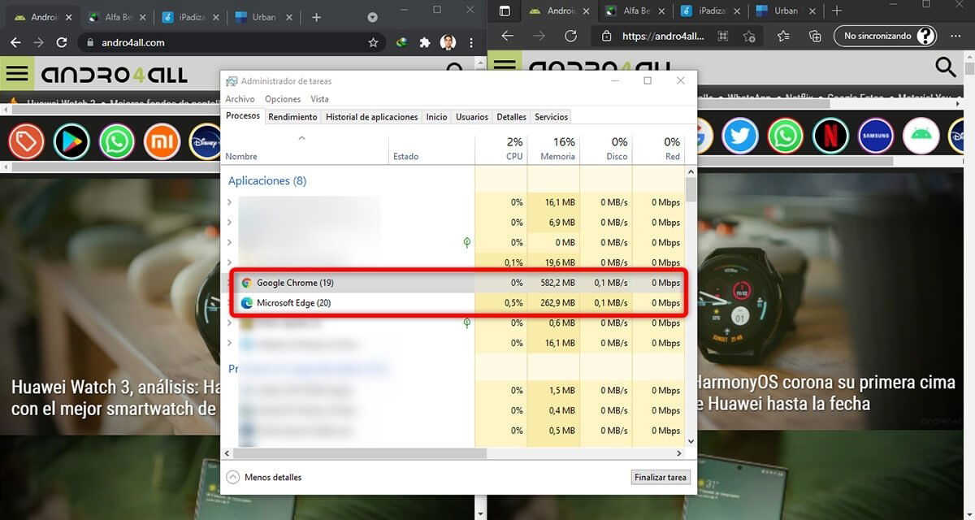Open the Xiaomi Mi bookmark icon
The height and width of the screenshot is (520, 975).
click(162, 140)
